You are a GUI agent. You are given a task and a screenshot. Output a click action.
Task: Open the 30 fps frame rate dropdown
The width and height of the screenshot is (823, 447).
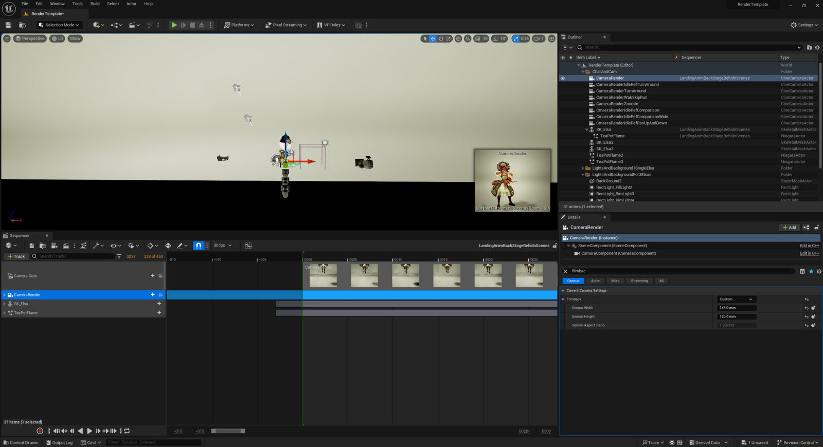coord(223,246)
